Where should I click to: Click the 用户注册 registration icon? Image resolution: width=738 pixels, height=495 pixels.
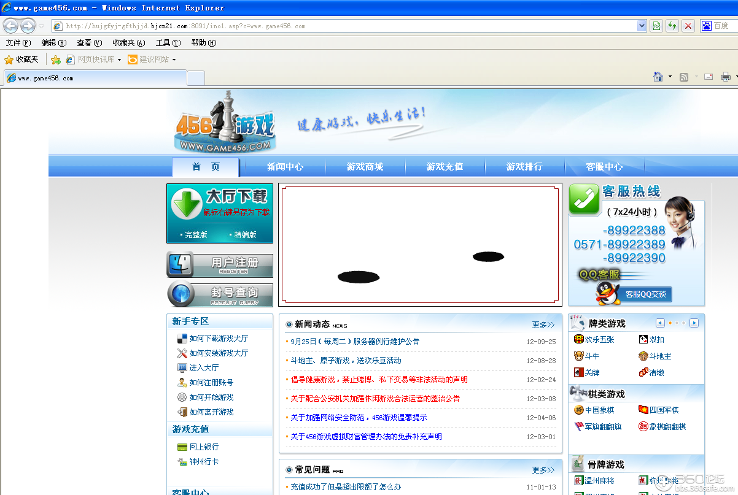pos(180,265)
